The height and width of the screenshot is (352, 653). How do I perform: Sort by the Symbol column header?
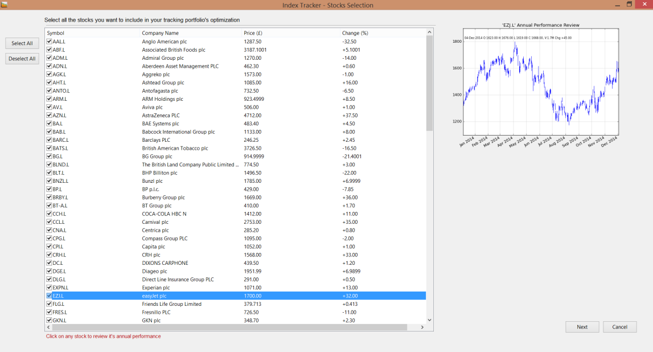click(x=92, y=33)
